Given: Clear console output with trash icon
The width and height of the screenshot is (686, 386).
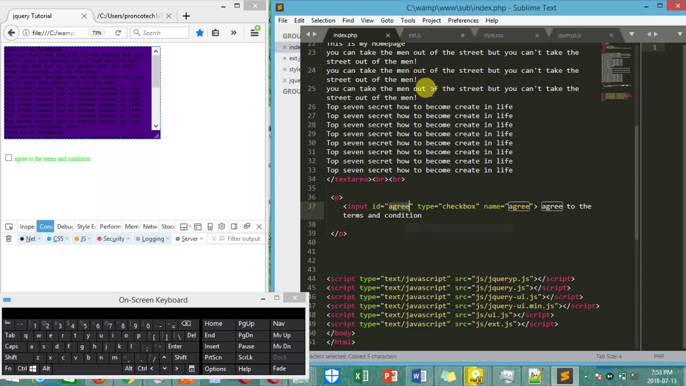Looking at the screenshot, I should [x=9, y=239].
